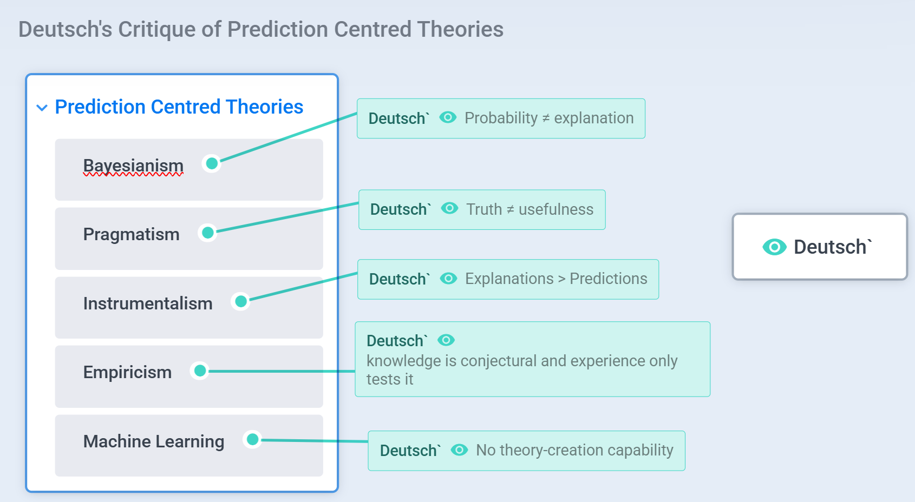This screenshot has height=502, width=915.
Task: Toggle eye on 'No theory-creation capability' note
Action: pyautogui.click(x=459, y=450)
